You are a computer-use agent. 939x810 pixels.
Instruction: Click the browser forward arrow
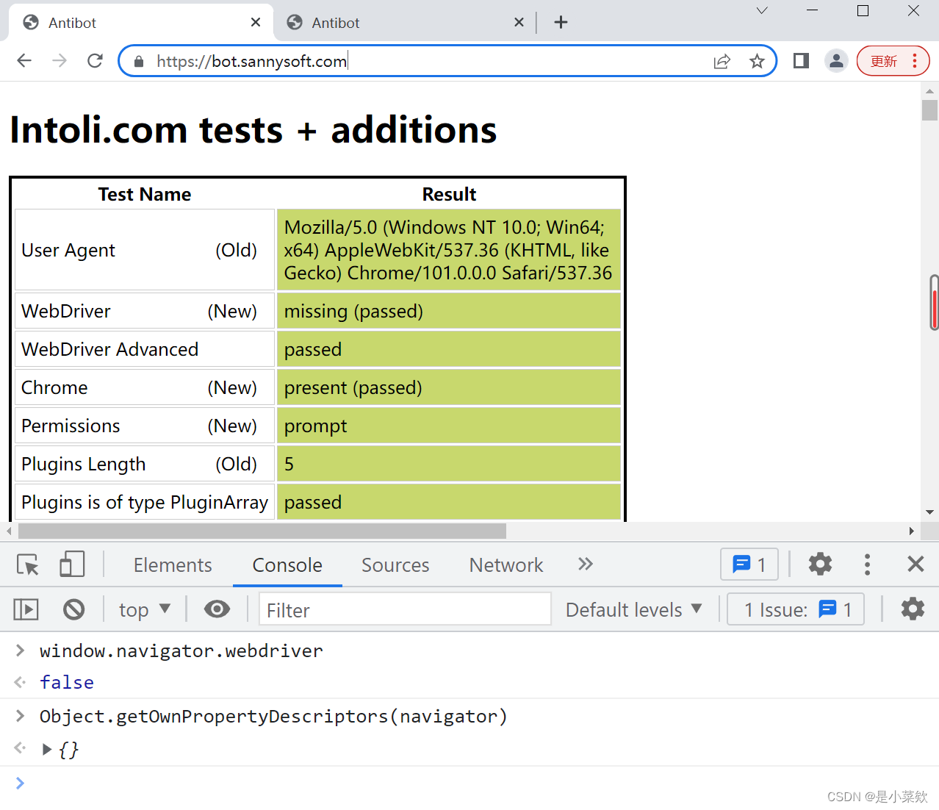60,61
